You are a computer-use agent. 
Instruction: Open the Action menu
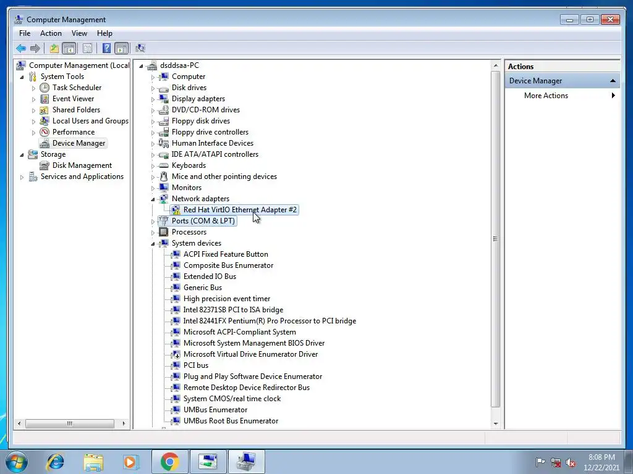[x=51, y=33]
